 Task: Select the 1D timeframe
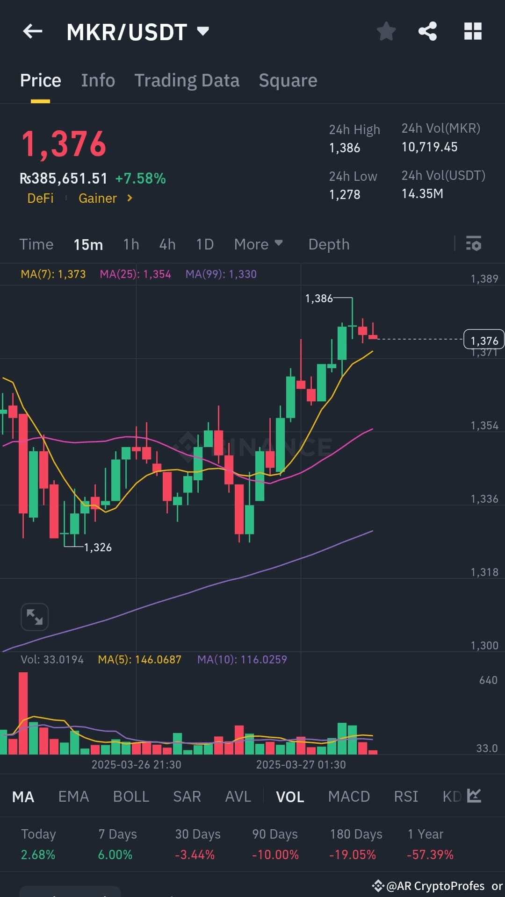pyautogui.click(x=204, y=244)
